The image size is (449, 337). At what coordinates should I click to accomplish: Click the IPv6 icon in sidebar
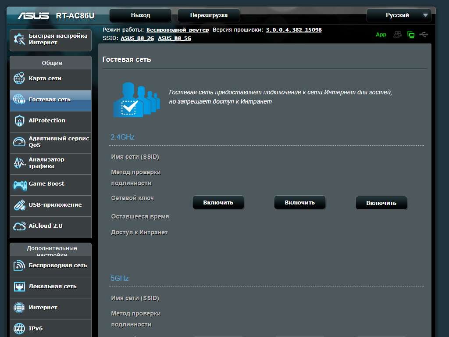pyautogui.click(x=19, y=328)
